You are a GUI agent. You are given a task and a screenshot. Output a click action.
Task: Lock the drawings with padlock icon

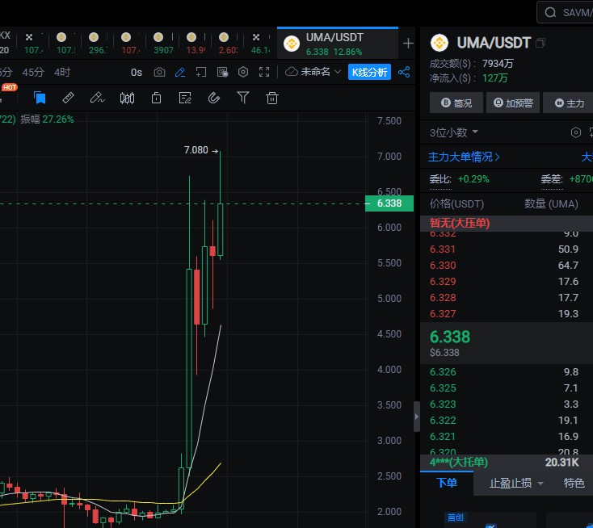click(x=156, y=98)
